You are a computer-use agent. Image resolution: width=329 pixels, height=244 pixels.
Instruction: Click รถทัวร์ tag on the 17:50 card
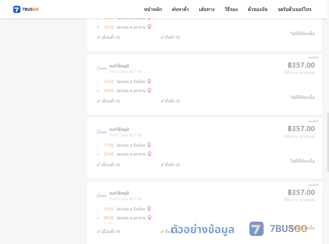313,121
